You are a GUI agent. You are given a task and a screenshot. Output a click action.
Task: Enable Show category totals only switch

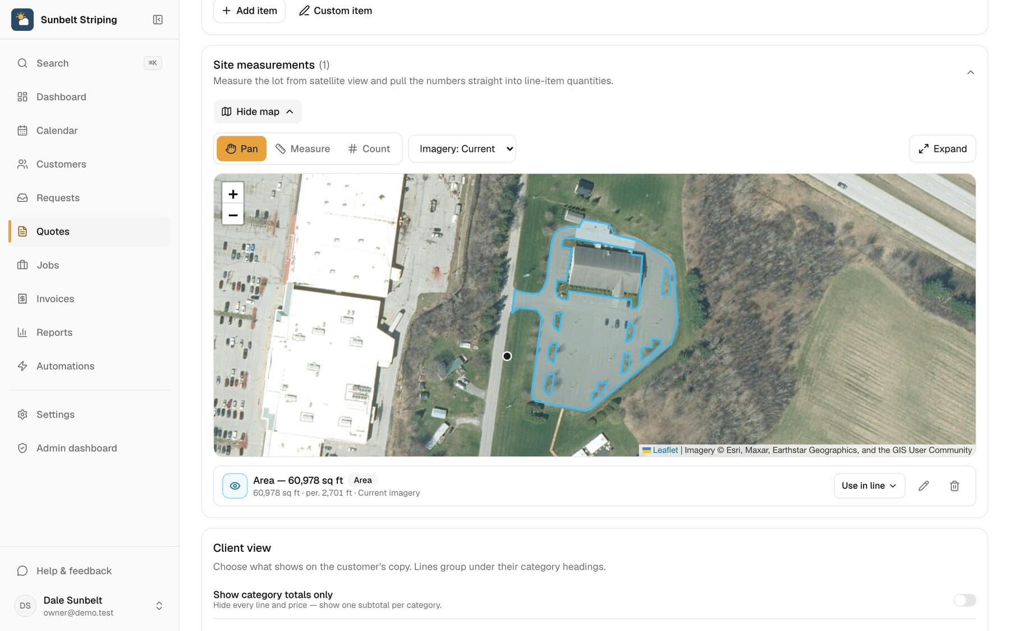tap(965, 600)
